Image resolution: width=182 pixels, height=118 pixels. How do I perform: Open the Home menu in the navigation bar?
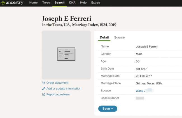(33, 3)
